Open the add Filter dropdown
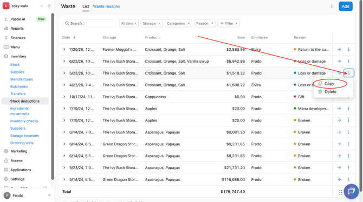The width and height of the screenshot is (363, 202). pos(229,23)
